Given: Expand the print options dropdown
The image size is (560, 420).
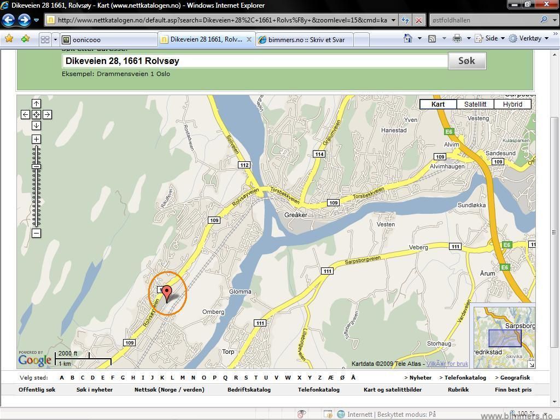Looking at the screenshot, I should [469, 38].
